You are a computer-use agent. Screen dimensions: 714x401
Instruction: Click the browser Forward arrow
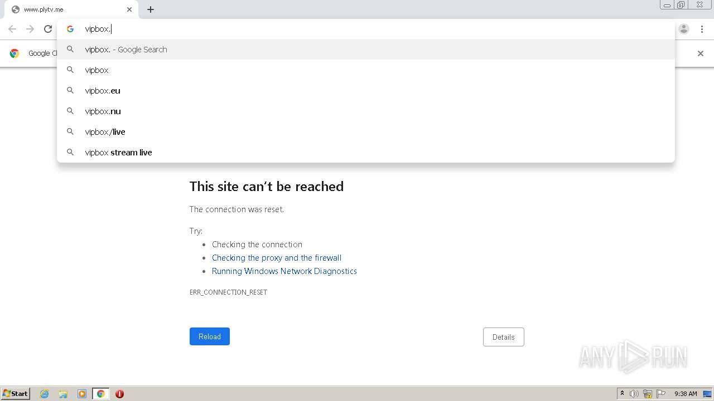(x=30, y=29)
